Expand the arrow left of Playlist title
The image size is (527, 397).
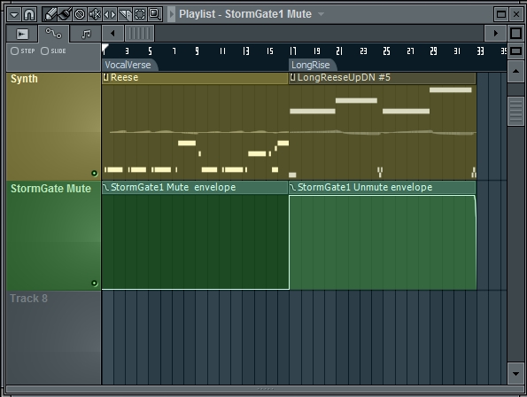(172, 14)
